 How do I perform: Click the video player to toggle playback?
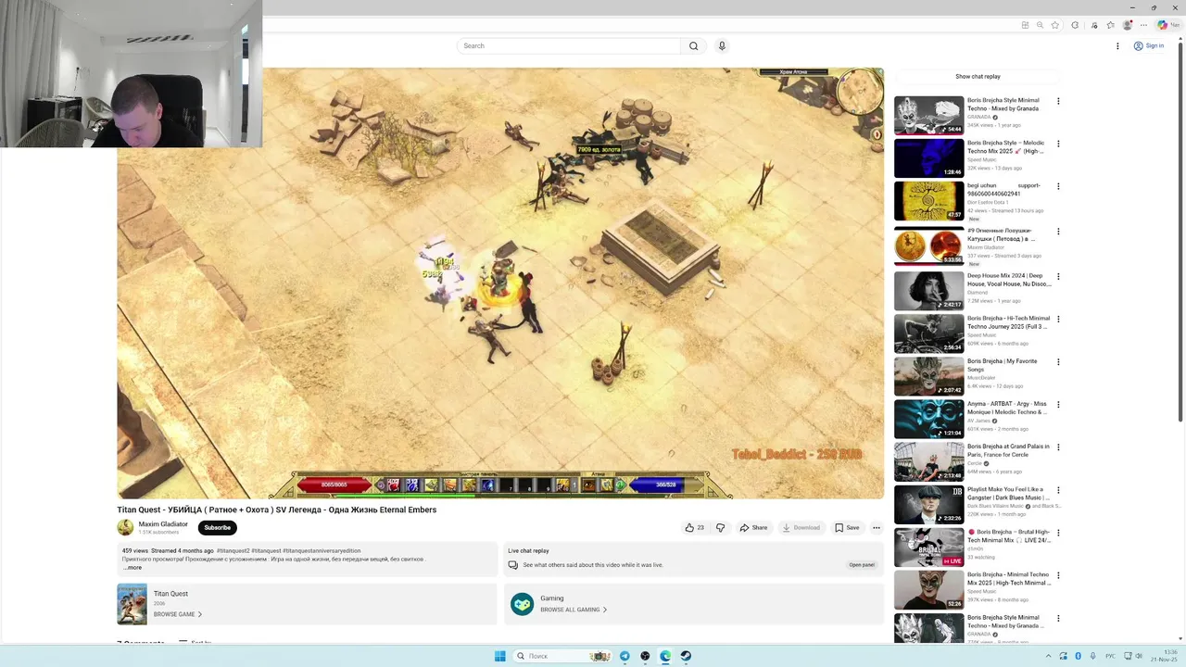click(500, 283)
